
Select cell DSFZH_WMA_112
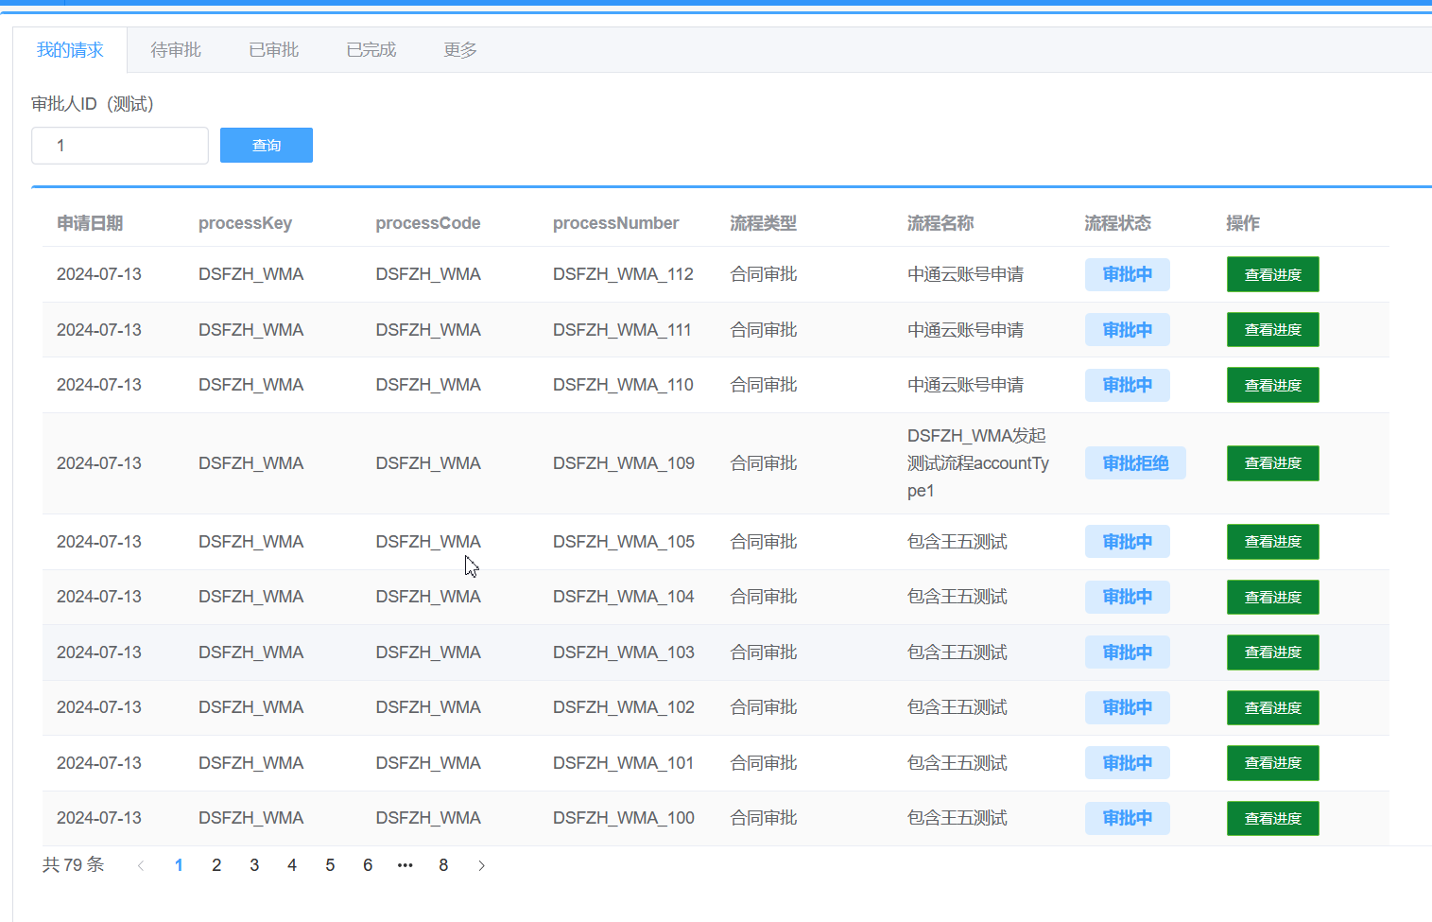pyautogui.click(x=623, y=274)
